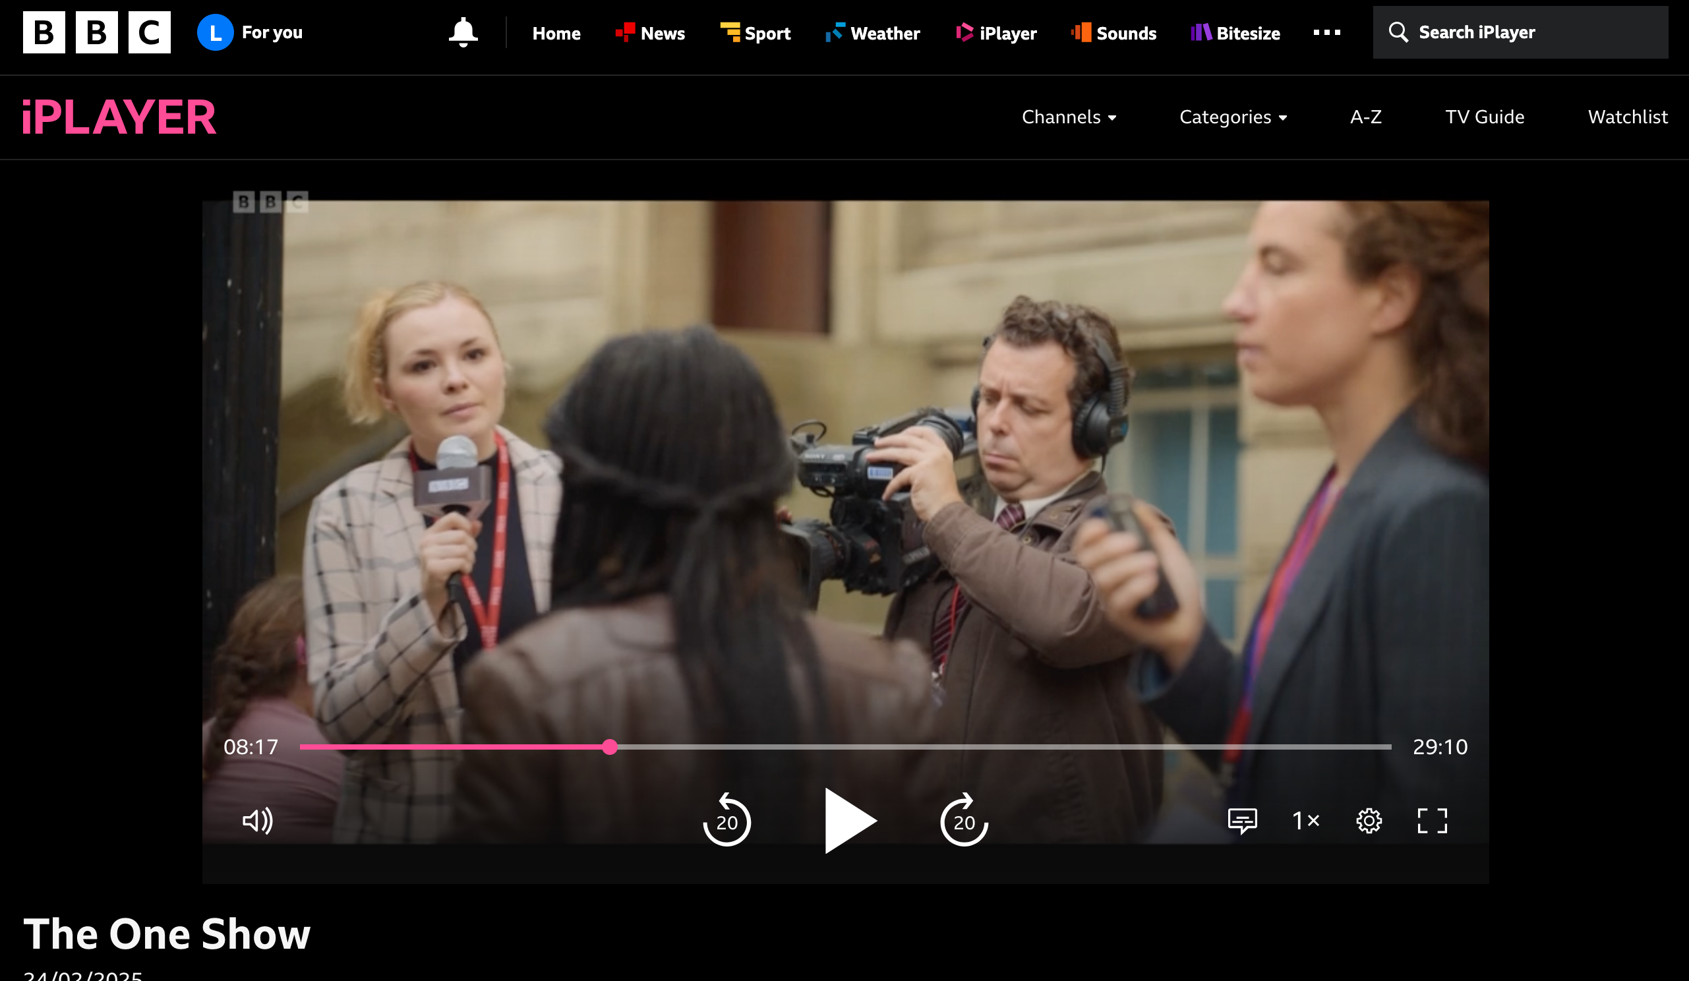Viewport: 1689px width, 981px height.
Task: Seek on the unplayed grey progress track
Action: point(1004,746)
